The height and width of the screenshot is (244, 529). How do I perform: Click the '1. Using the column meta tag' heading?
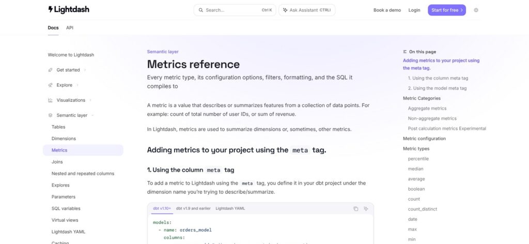pyautogui.click(x=191, y=170)
